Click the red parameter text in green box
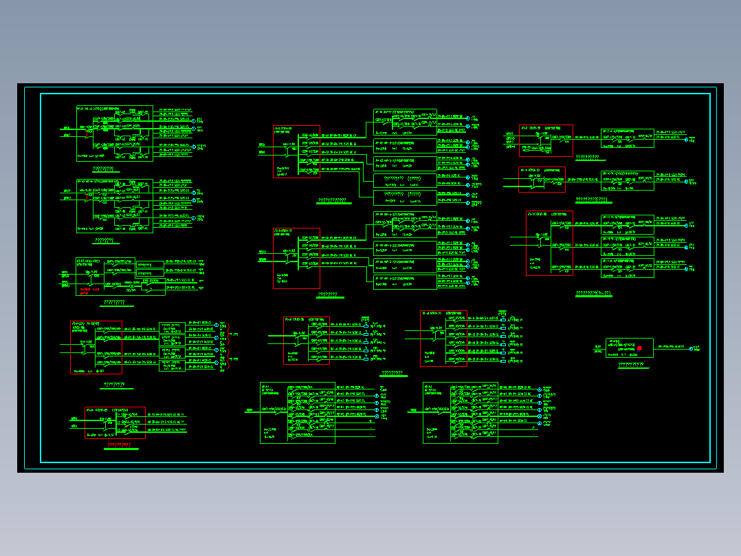This screenshot has height=556, width=741. (x=90, y=291)
